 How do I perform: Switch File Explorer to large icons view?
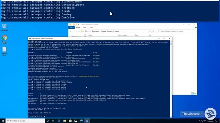click(195, 93)
